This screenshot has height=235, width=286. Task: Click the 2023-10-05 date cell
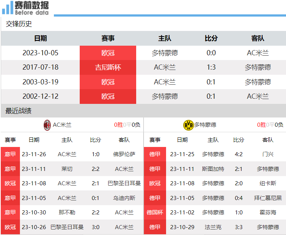coord(41,53)
